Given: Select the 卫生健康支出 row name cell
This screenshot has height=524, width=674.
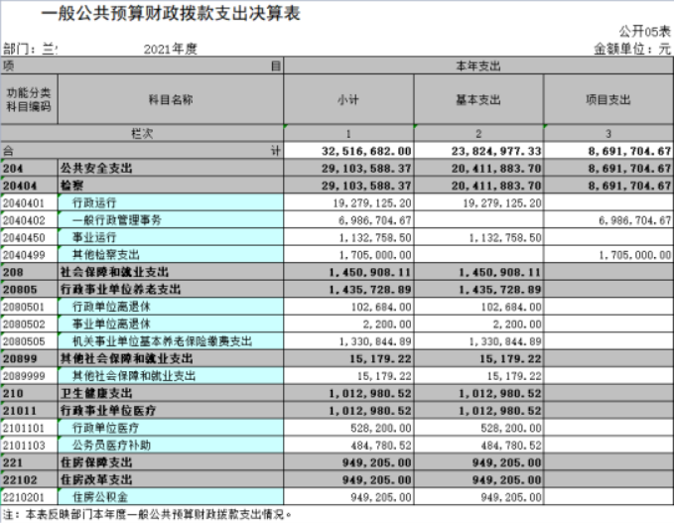Looking at the screenshot, I should (170, 393).
